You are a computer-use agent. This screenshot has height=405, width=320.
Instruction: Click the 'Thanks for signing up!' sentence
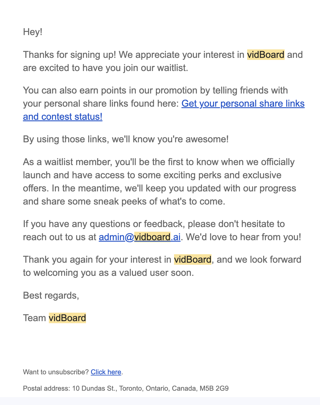70,55
